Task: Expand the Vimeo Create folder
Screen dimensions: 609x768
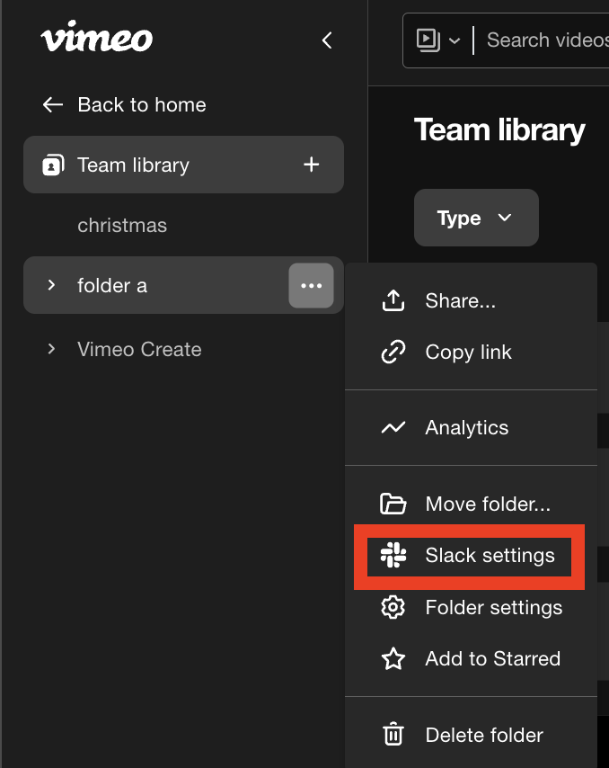Action: (x=51, y=349)
